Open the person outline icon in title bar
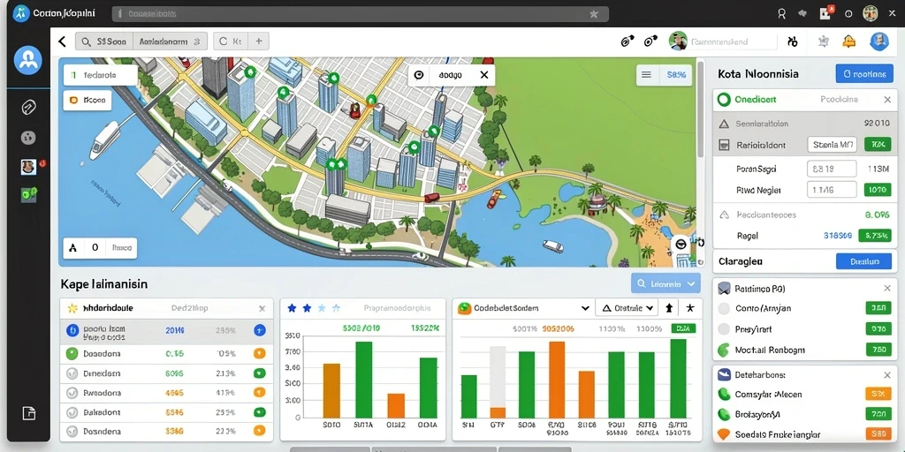The width and height of the screenshot is (905, 452). click(781, 14)
